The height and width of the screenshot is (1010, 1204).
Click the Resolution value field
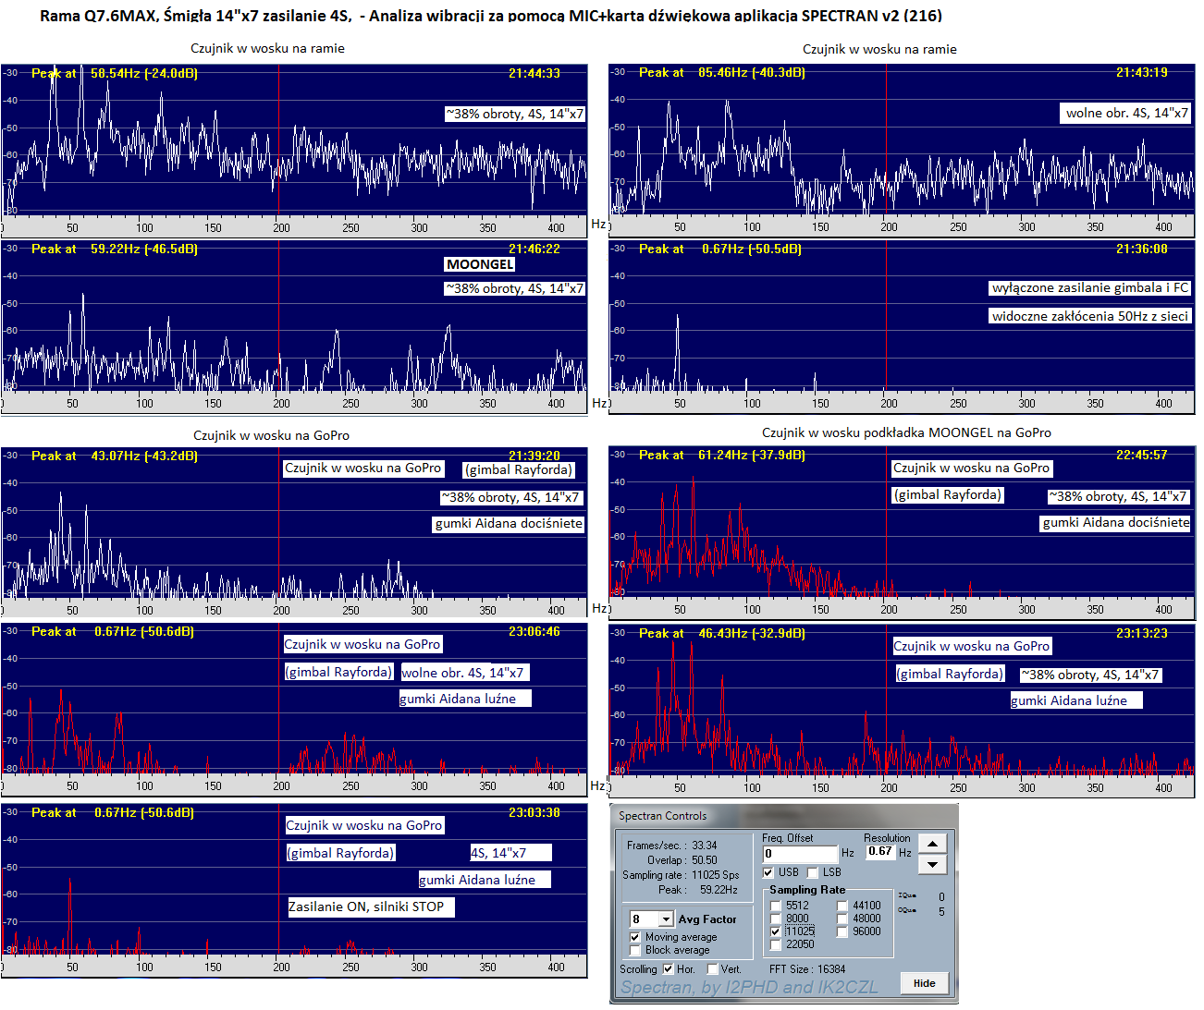pos(879,852)
